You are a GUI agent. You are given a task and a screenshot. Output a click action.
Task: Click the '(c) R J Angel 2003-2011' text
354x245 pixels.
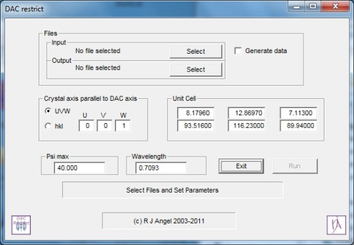(169, 221)
